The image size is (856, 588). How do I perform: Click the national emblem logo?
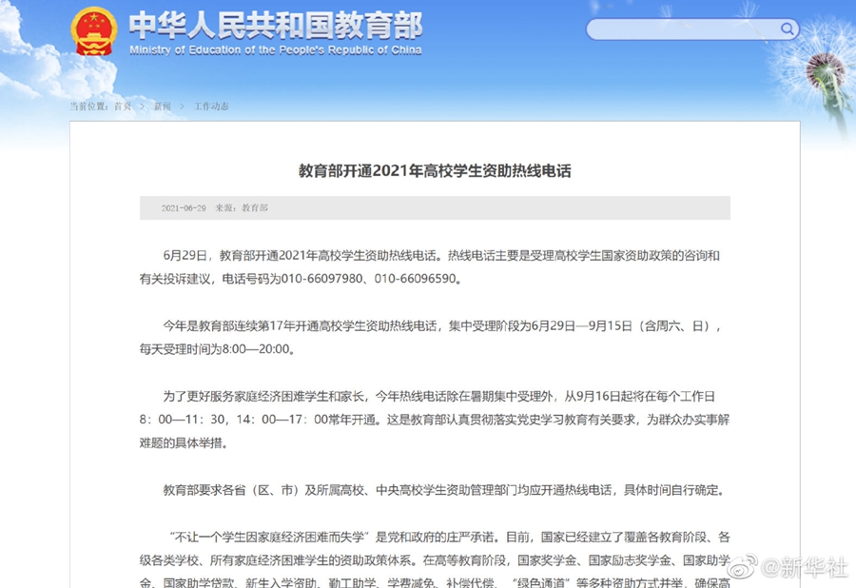click(x=93, y=30)
